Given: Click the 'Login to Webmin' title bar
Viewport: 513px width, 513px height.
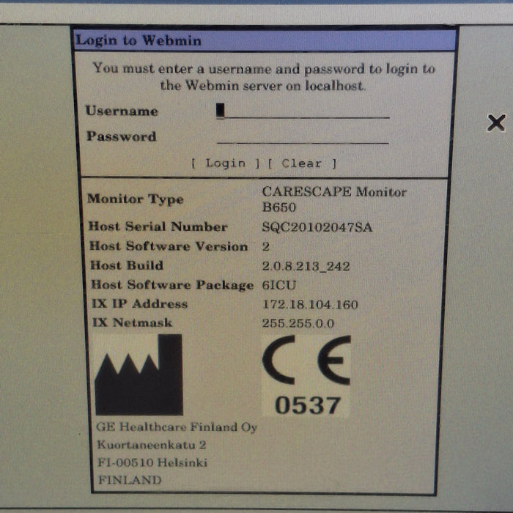Looking at the screenshot, I should [265, 40].
